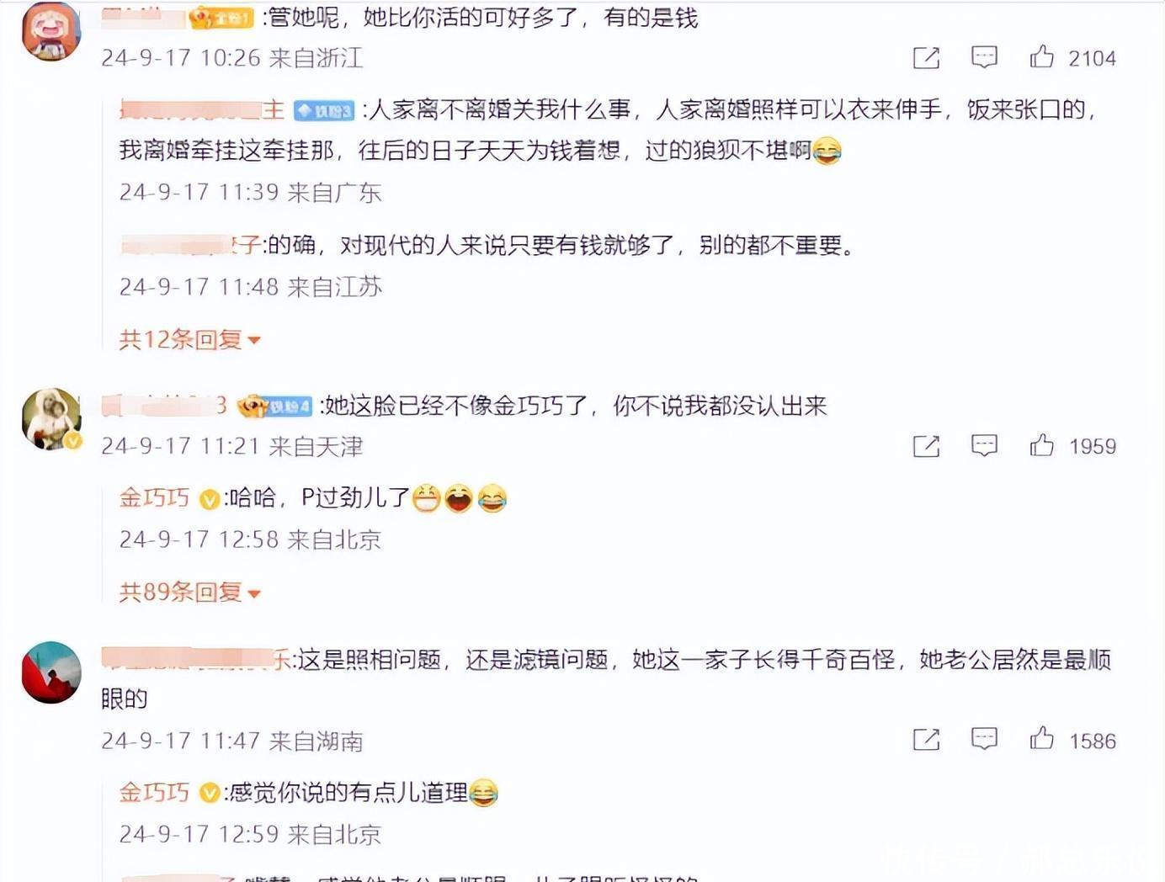Reply to the 11:47 Hunan comment
This screenshot has height=882, width=1165.
pos(984,739)
